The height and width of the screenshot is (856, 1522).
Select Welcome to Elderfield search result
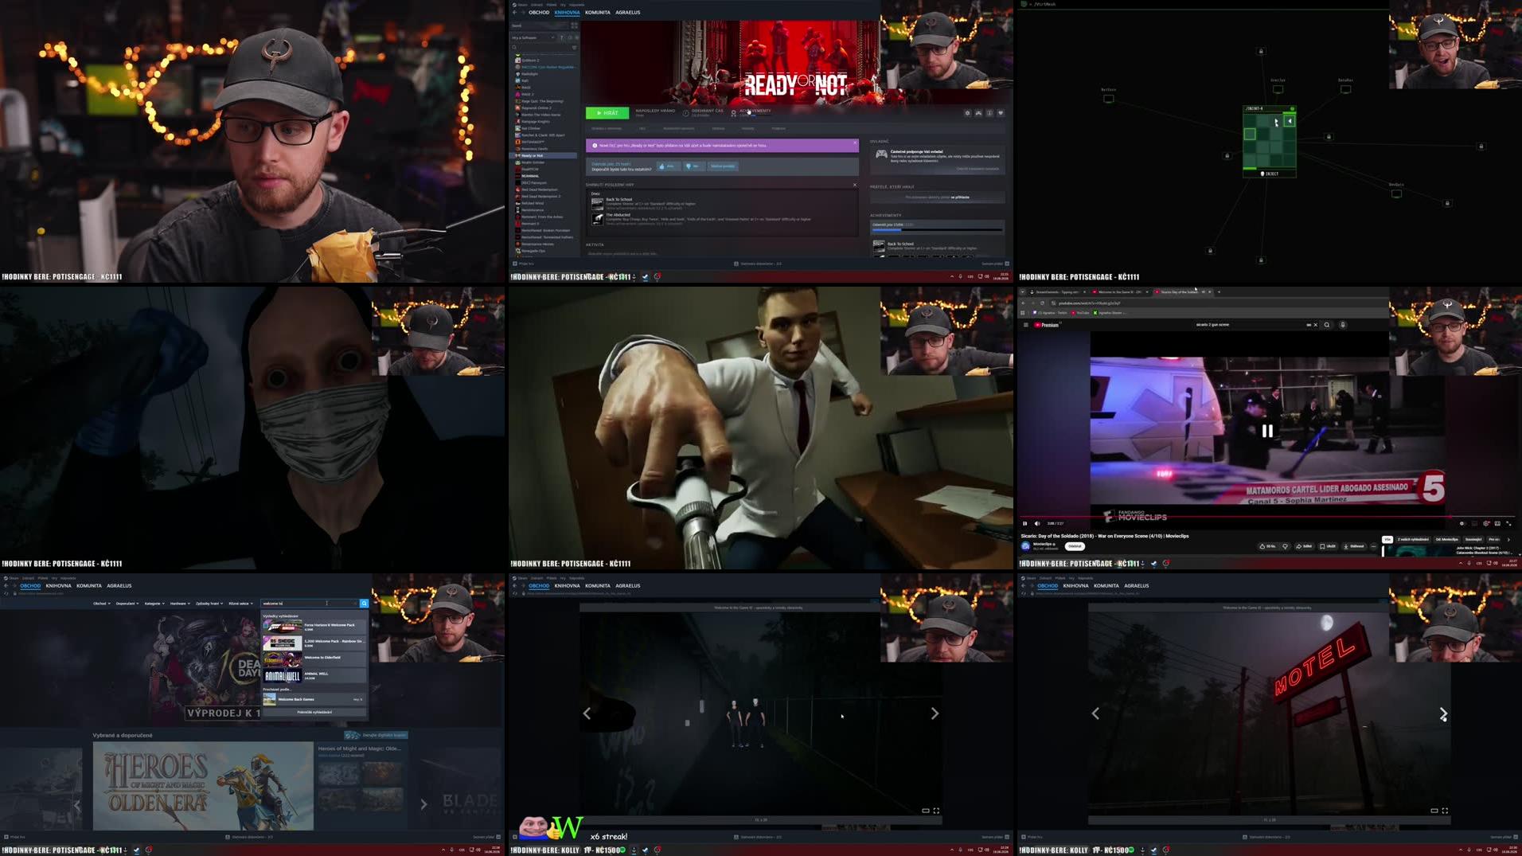[x=314, y=658]
